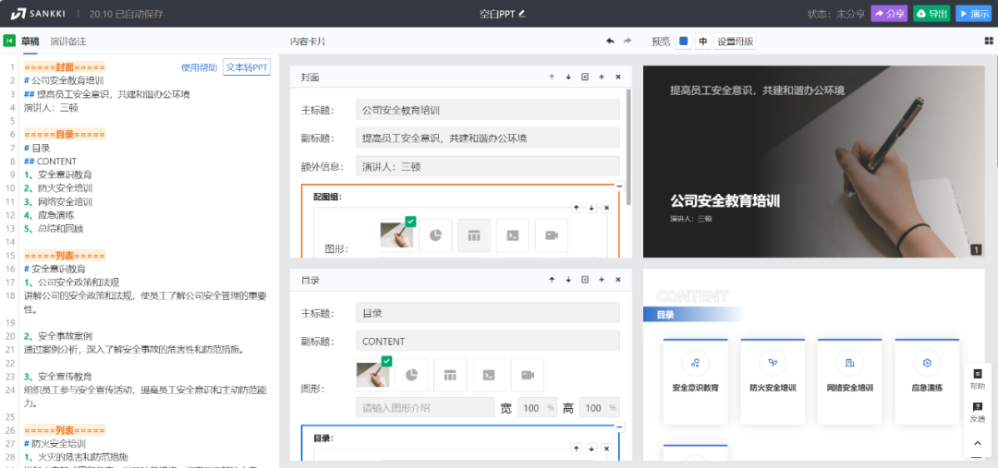
Task: Move the 封面 card up
Action: click(552, 77)
